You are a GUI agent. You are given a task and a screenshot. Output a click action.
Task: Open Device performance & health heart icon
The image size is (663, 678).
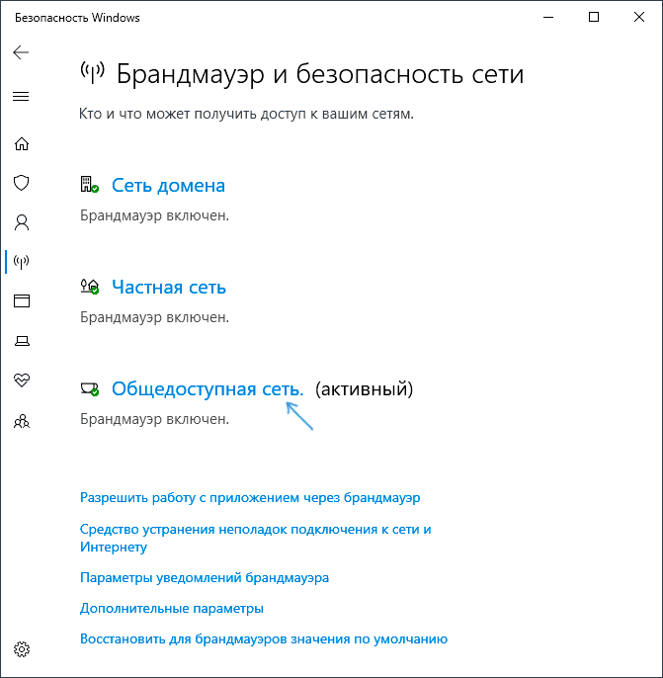pos(22,381)
